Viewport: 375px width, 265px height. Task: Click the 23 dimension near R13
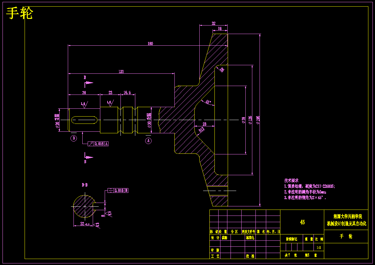pyautogui.click(x=204, y=124)
